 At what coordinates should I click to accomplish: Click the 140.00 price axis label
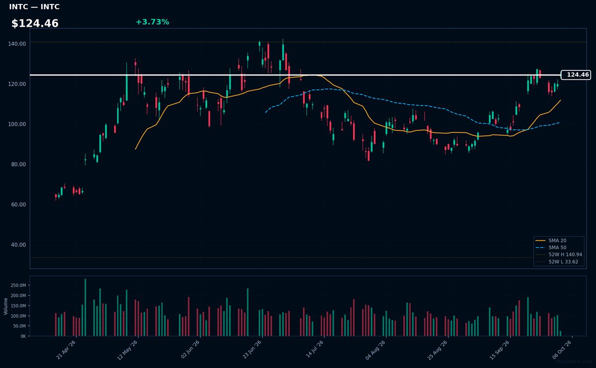pyautogui.click(x=17, y=44)
